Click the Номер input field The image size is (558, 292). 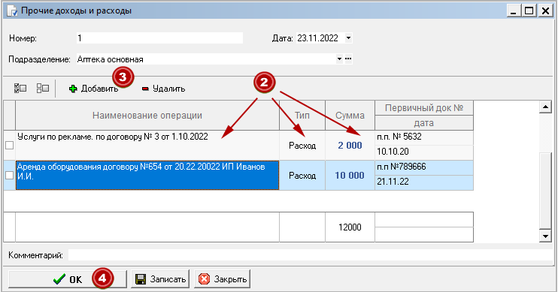tap(159, 38)
